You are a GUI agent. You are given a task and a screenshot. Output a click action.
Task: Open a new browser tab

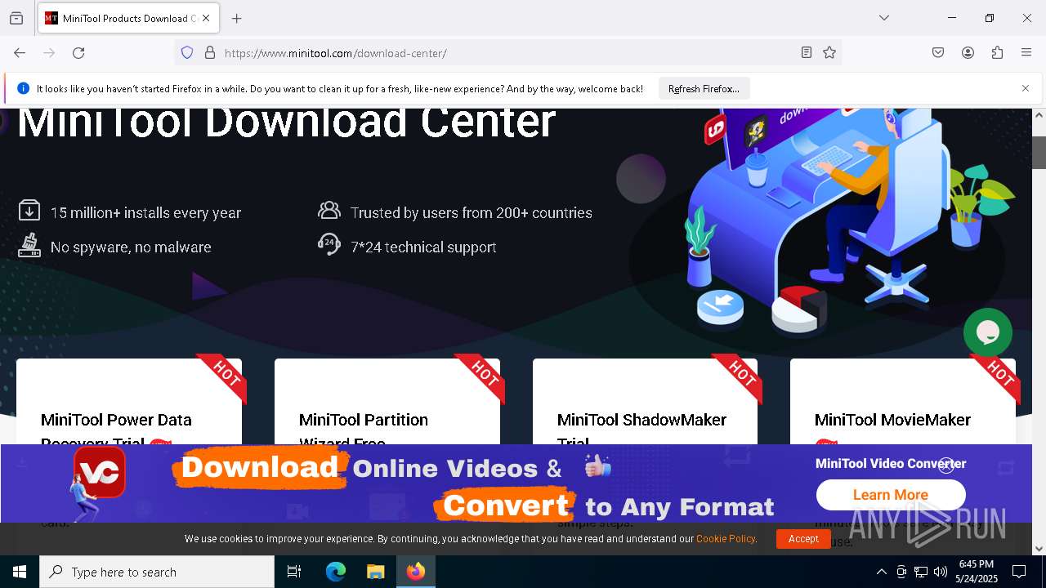click(237, 18)
